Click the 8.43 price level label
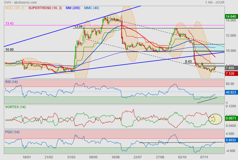 tap(188, 62)
